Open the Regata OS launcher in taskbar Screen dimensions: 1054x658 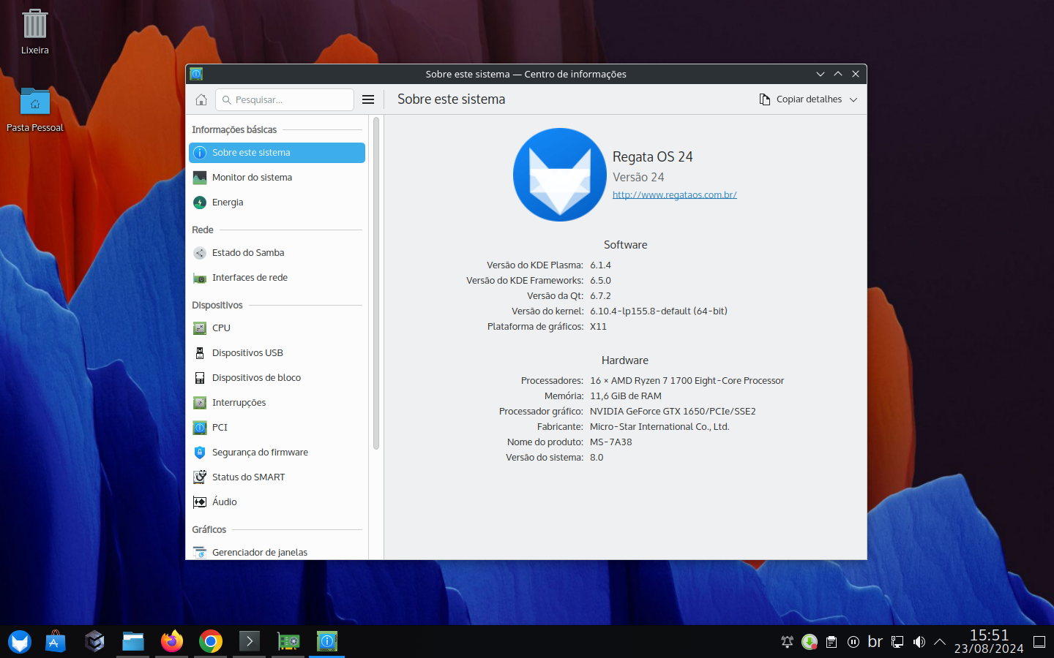[20, 642]
